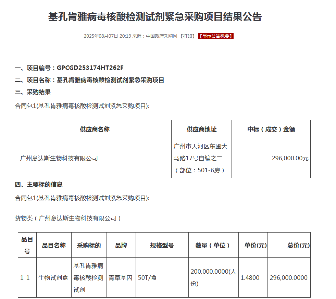Click the 1.4800 unit price cell
The width and height of the screenshot is (336, 299).
(x=250, y=278)
